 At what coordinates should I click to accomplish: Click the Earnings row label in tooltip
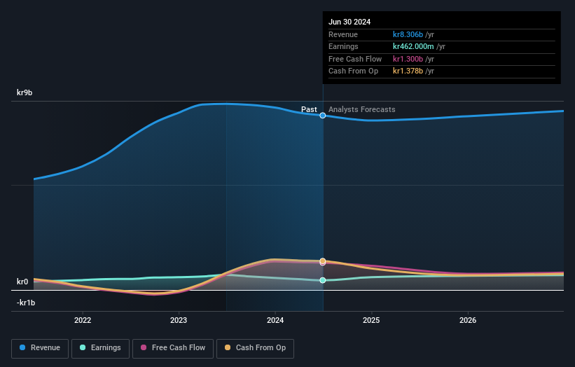(343, 46)
